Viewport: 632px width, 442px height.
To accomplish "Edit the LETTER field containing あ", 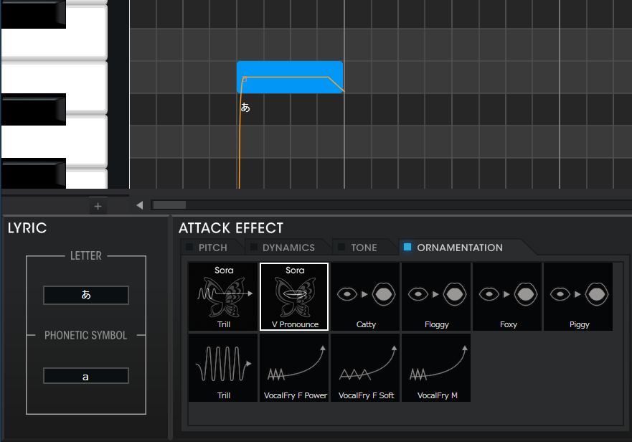I will (86, 295).
